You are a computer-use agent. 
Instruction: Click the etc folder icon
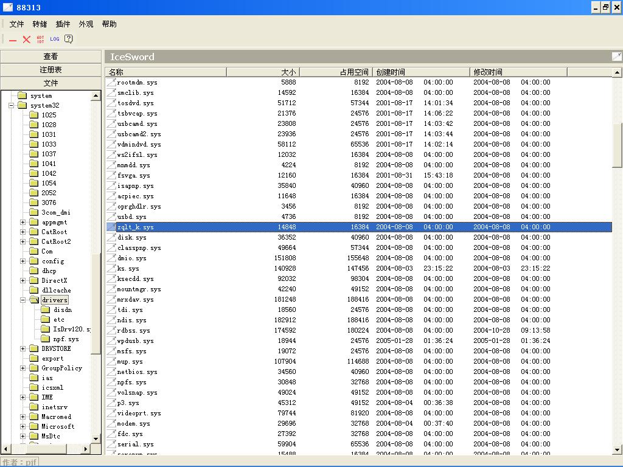45,319
